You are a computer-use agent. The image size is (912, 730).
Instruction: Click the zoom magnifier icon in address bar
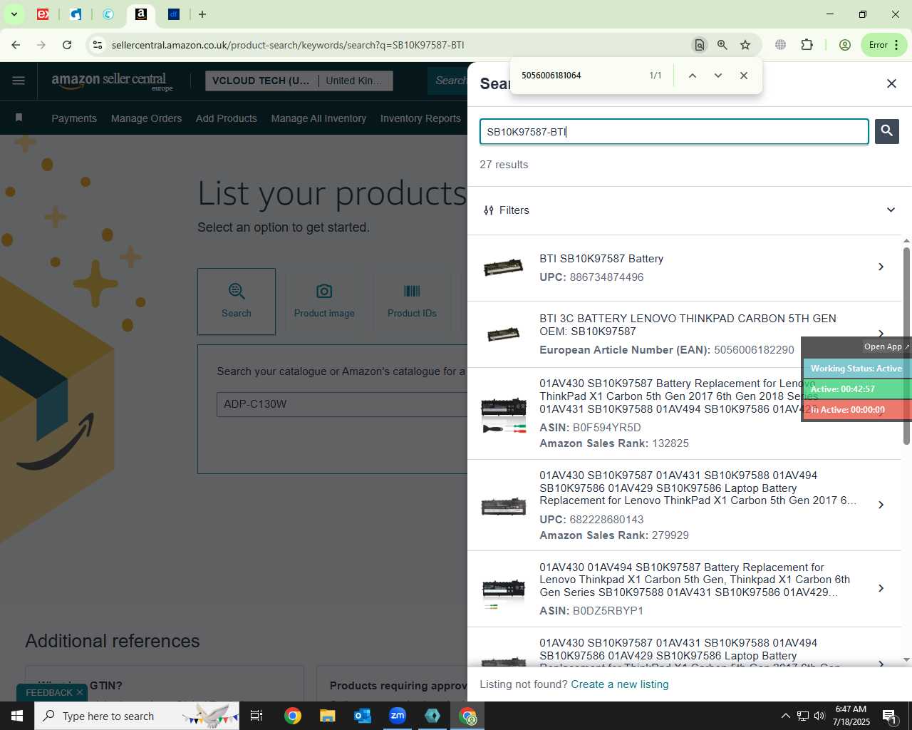pos(722,45)
